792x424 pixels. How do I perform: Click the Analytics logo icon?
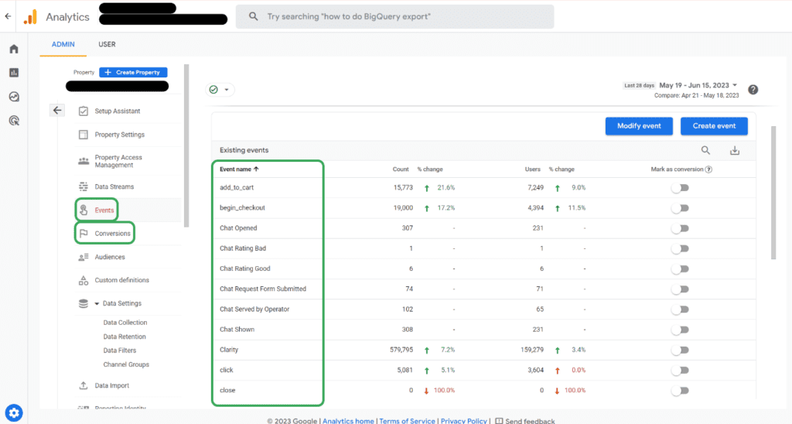(30, 17)
